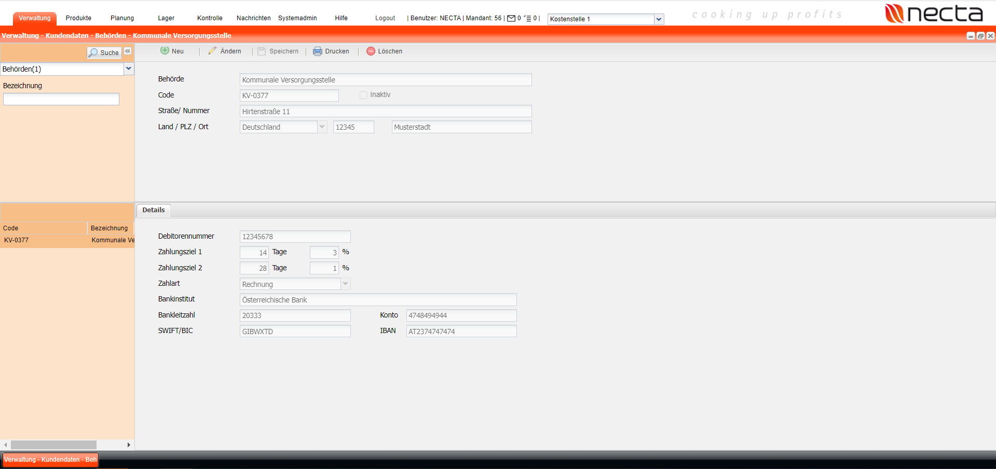Screen dimensions: 996x469
Task: Click the green Neu plus icon
Action: (x=165, y=51)
